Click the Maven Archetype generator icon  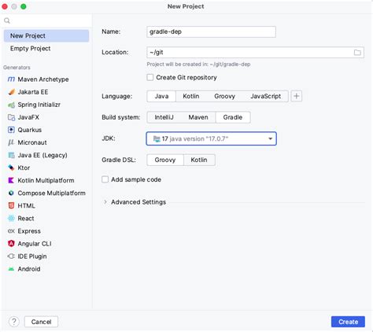coord(11,79)
